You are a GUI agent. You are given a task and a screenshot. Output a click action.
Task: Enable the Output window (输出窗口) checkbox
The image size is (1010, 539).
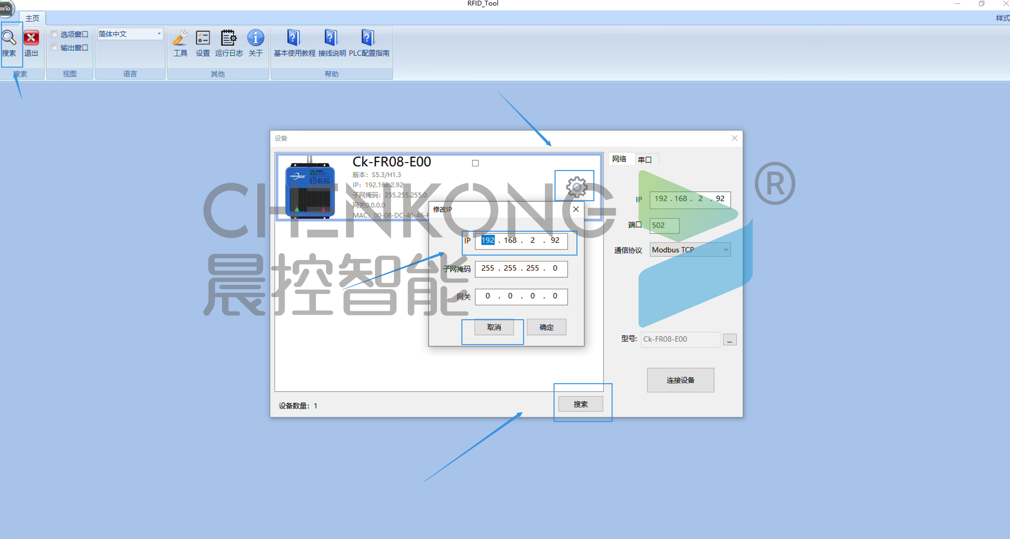click(54, 47)
